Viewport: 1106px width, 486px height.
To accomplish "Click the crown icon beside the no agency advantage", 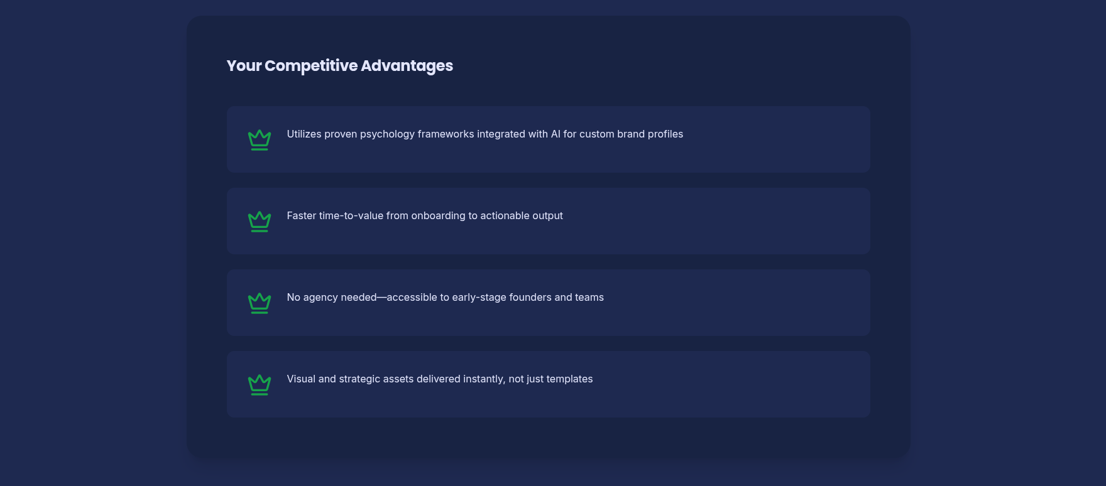I will coord(260,303).
